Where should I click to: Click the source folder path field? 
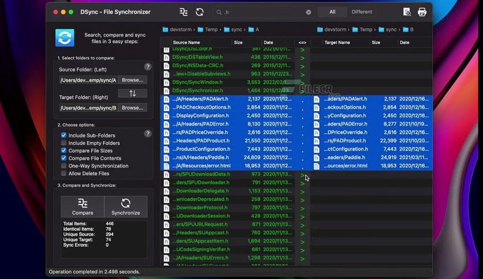point(88,80)
